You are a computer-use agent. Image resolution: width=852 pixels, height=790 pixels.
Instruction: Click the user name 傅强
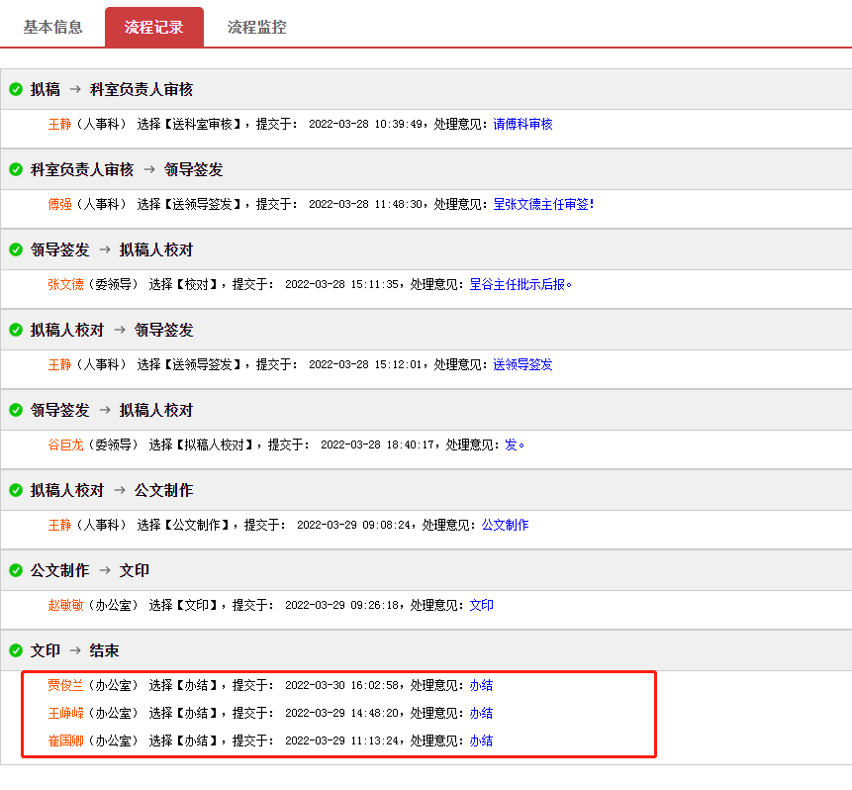pos(60,204)
